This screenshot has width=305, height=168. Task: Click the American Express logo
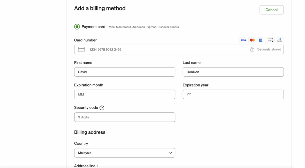coord(261,40)
